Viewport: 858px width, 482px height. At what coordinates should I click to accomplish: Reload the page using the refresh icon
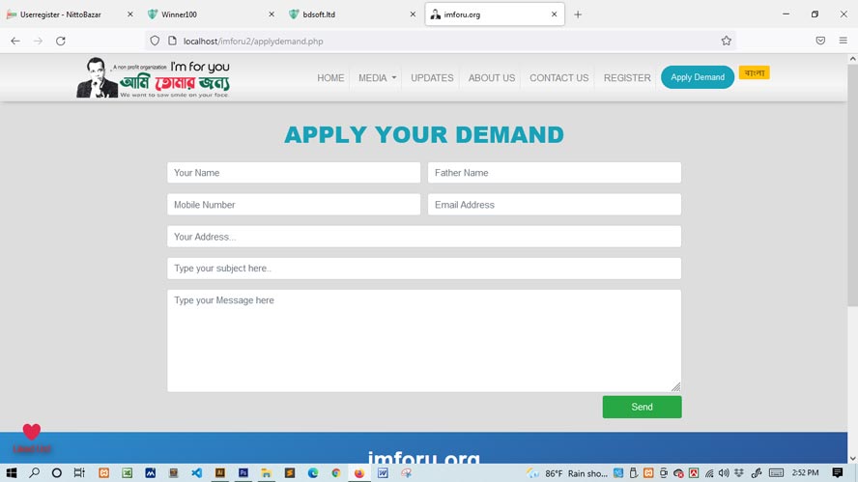coord(61,41)
